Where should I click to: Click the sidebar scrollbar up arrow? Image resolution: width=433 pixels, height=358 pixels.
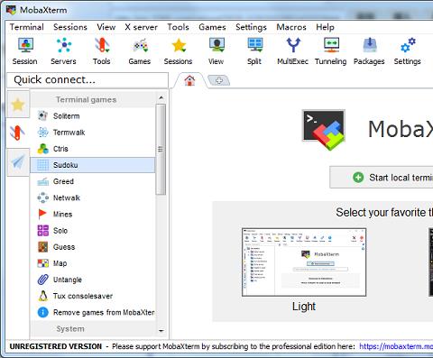[161, 97]
